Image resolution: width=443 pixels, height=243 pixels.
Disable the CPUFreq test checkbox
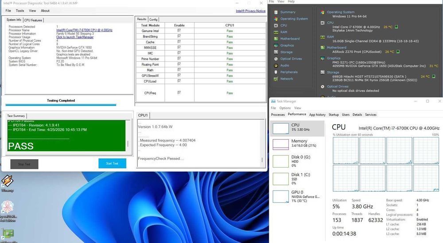179,93
